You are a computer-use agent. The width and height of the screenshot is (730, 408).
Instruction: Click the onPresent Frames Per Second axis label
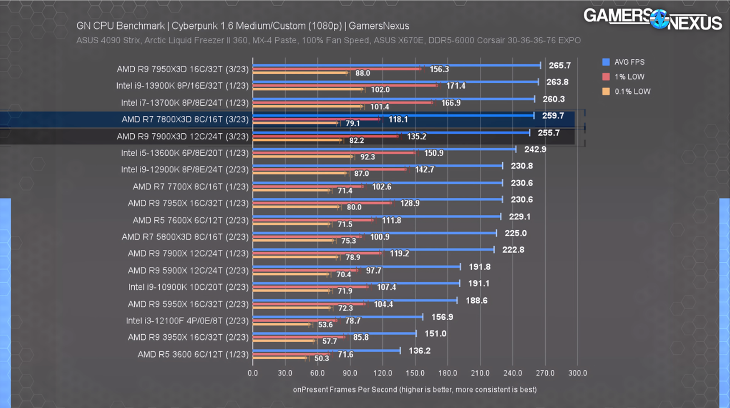[415, 389]
